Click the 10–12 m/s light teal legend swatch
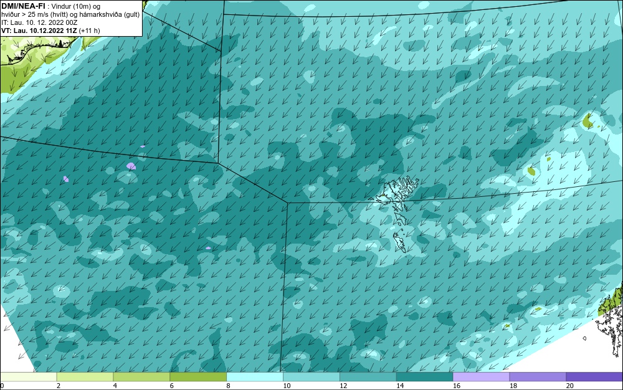The height and width of the screenshot is (390, 623). [311, 377]
